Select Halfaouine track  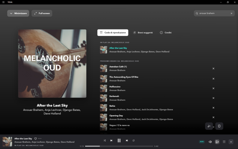tap(115, 87)
